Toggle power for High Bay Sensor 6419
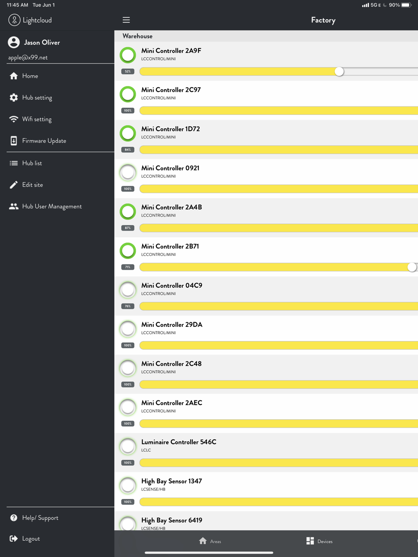 pos(128,524)
